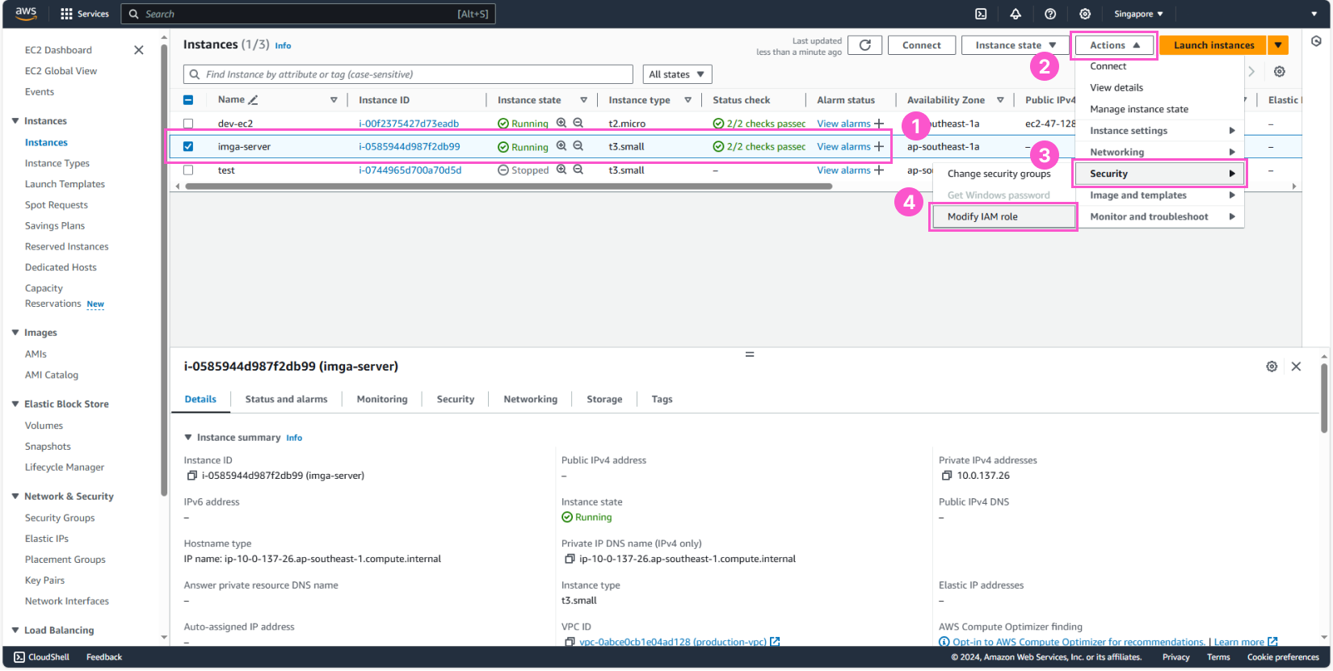Close the EC2 navigation sidebar
Viewport: 1333px width, 671px height.
(x=139, y=50)
